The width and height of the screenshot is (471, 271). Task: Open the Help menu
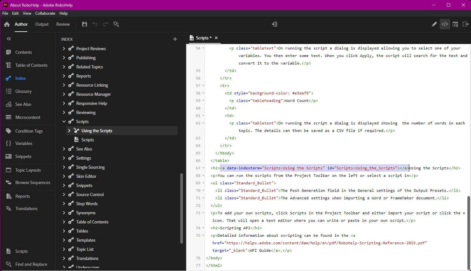point(63,13)
